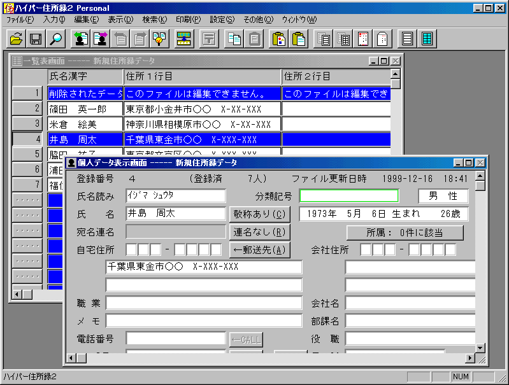Click the red postcard toolbar icon
Screen dimensions: 509x385
[363, 39]
